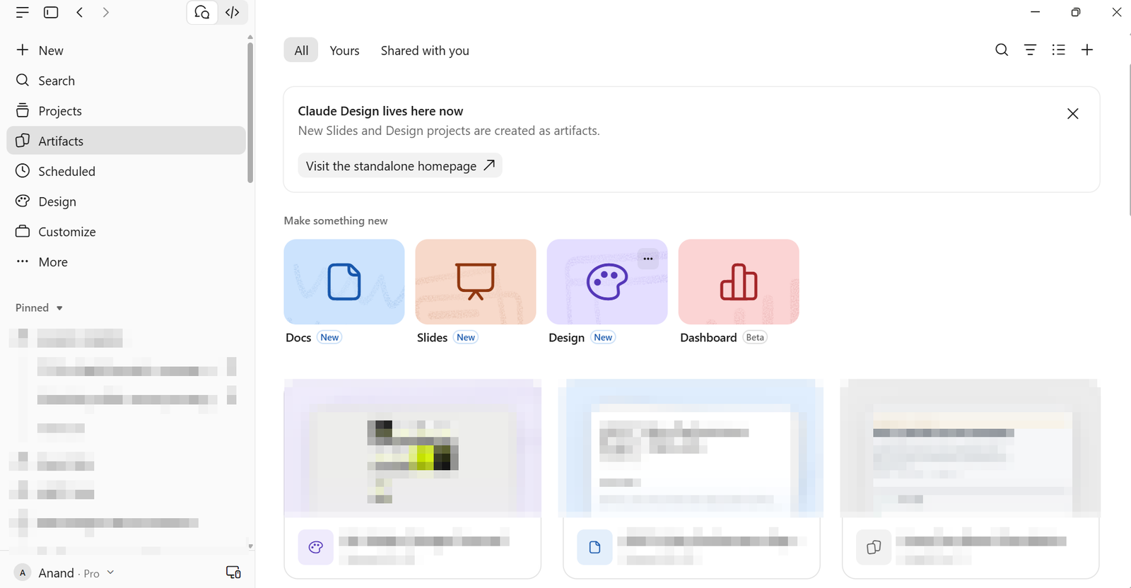The image size is (1131, 588).
Task: Open the Design card's three-dot menu
Action: pyautogui.click(x=648, y=259)
